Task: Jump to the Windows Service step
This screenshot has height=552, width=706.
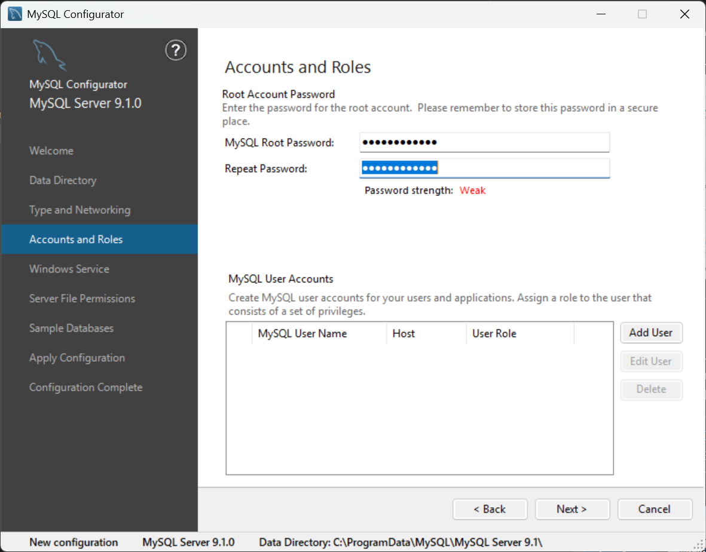Action: pyautogui.click(x=69, y=269)
